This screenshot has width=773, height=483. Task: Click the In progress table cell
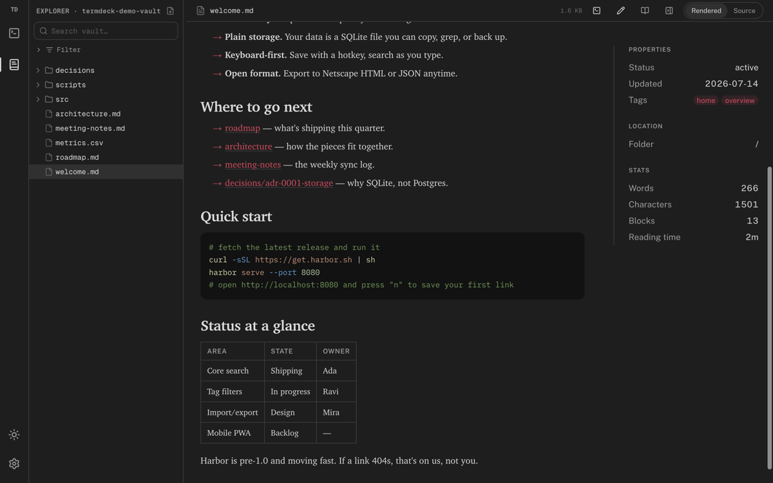click(291, 392)
